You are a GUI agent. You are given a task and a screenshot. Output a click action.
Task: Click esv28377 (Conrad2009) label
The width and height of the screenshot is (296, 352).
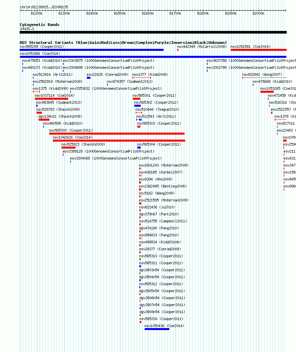click(160, 249)
